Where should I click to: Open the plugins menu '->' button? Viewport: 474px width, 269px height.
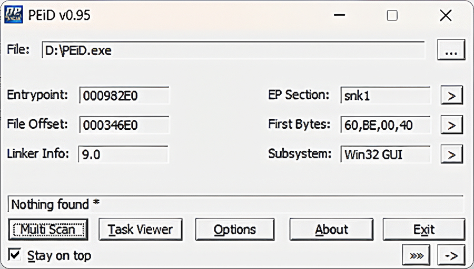coord(451,255)
